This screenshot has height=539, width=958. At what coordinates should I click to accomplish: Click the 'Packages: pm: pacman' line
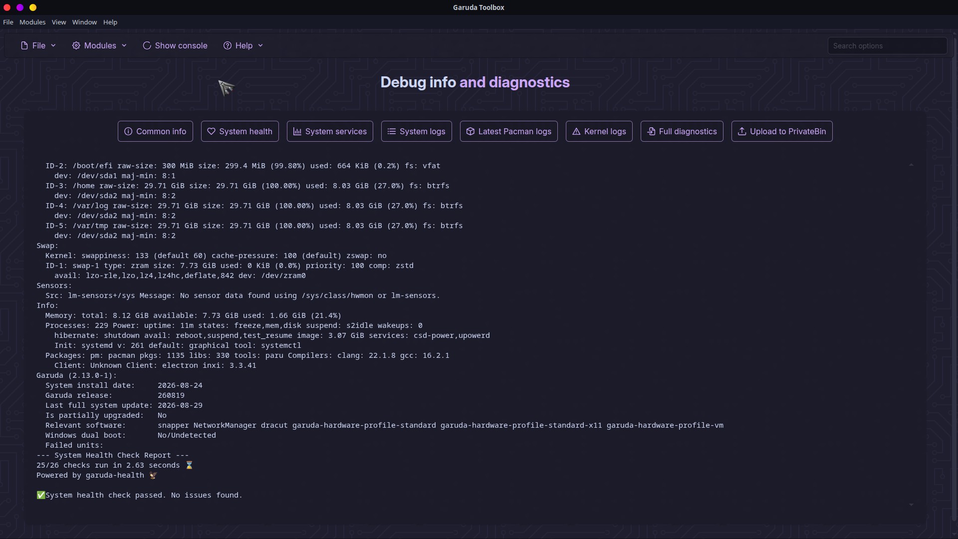click(247, 355)
